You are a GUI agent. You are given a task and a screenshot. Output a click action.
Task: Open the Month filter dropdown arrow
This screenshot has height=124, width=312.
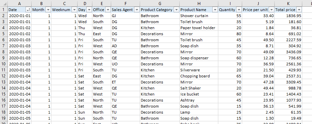(x=48, y=10)
